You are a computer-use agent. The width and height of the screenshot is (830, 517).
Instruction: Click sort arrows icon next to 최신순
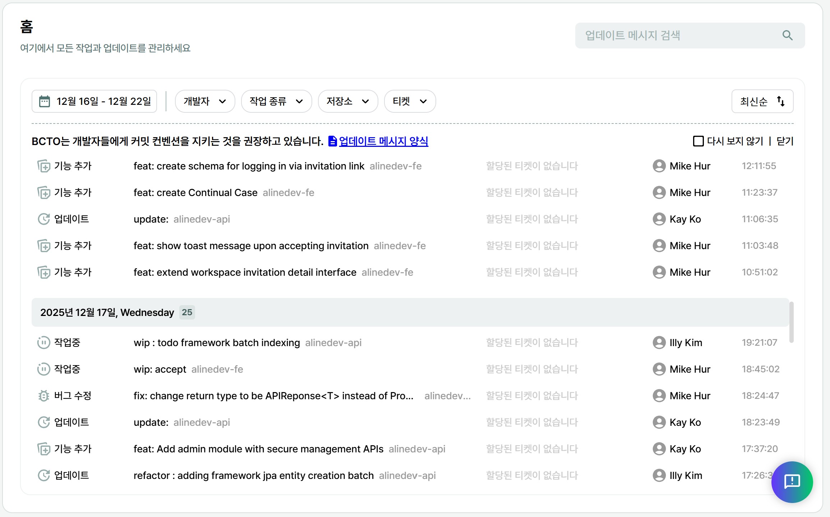point(781,101)
